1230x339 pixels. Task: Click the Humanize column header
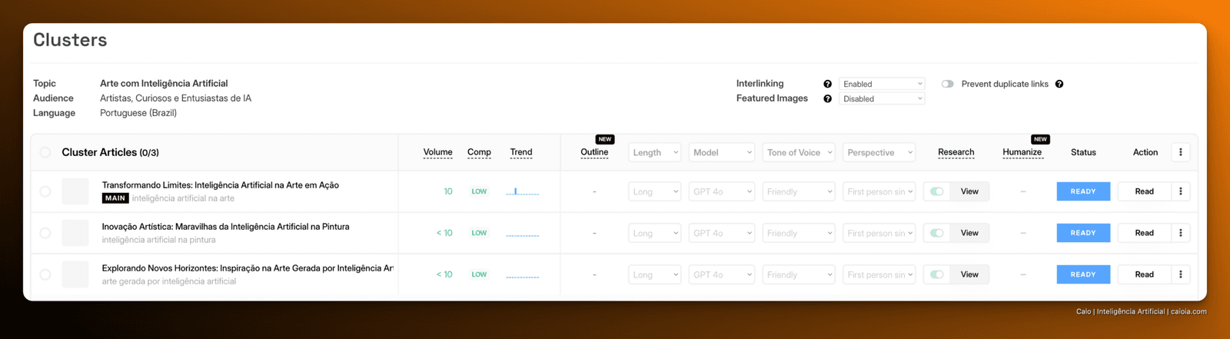(x=1022, y=152)
